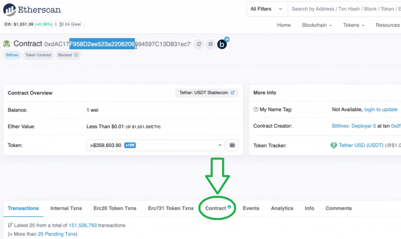Screen dimensions: 401x239
Task: Open the Erc20 Token Txns tab
Action: 115,208
